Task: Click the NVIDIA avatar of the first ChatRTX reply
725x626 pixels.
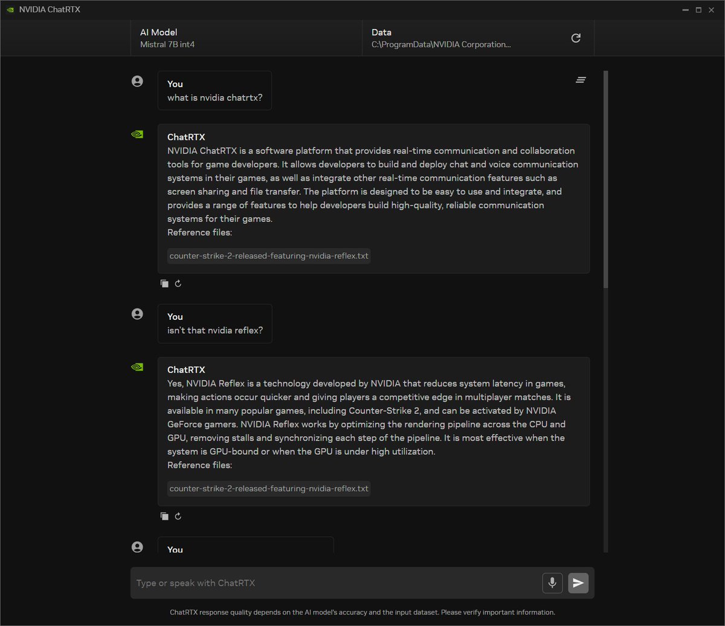Action: click(x=137, y=134)
